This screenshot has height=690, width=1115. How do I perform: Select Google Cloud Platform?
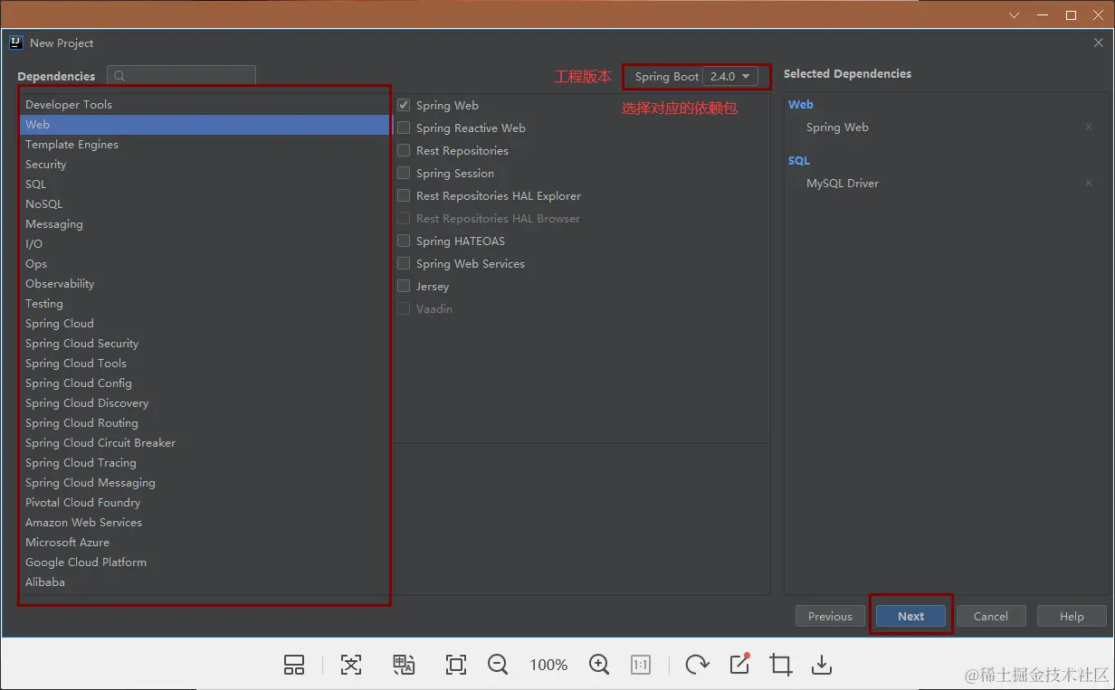tap(205, 562)
